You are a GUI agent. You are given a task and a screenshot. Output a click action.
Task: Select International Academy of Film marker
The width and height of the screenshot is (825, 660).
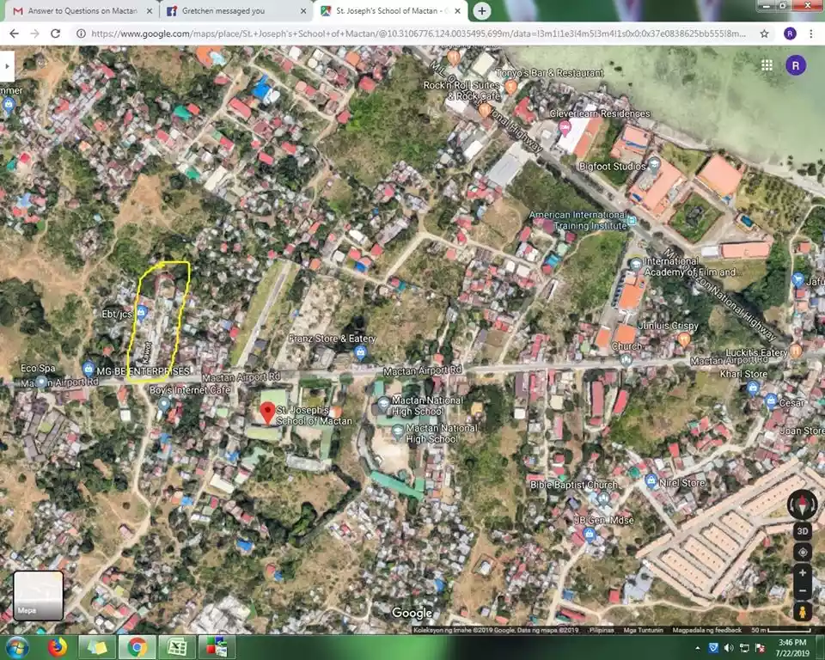(636, 264)
